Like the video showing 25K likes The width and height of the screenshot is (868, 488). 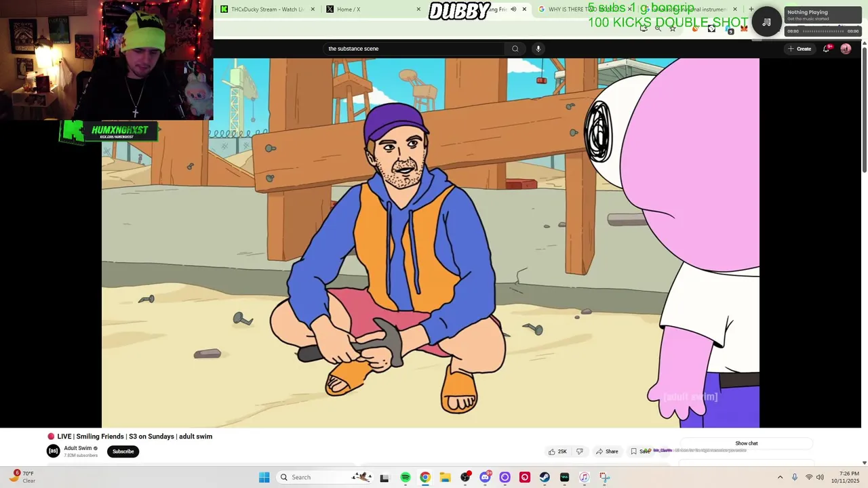coord(557,451)
